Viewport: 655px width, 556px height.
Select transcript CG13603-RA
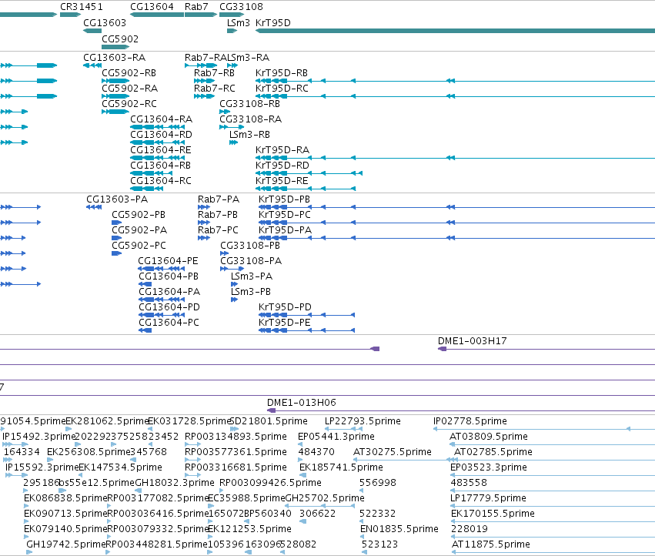pos(115,58)
